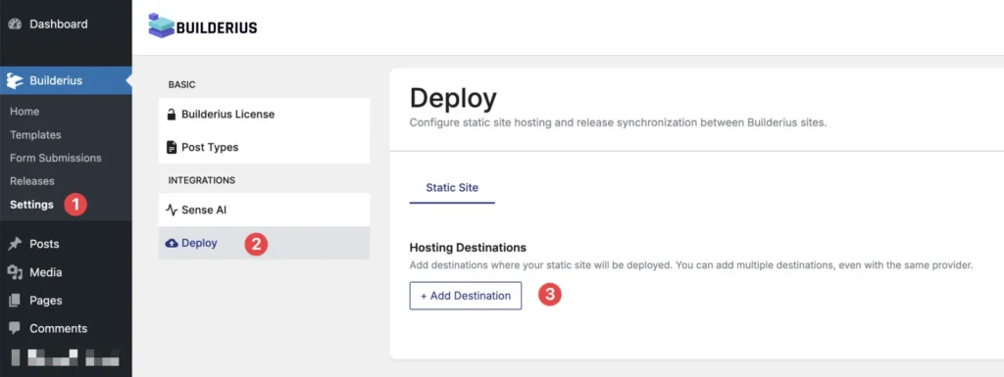This screenshot has width=1004, height=377.
Task: Click the Media library icon
Action: [x=15, y=272]
